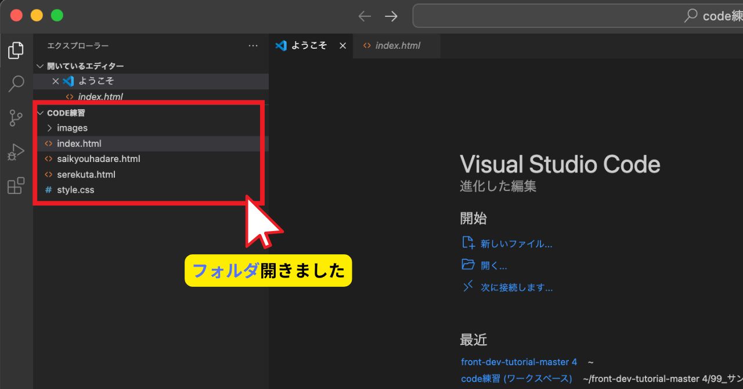Switch to the ようこそ tab
Viewport: 743px width, 389px height.
click(x=309, y=46)
